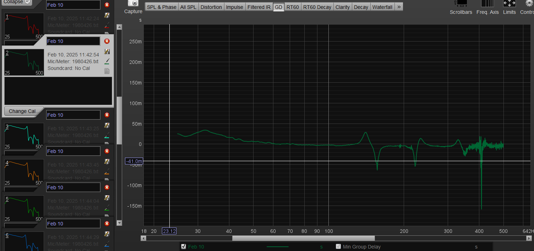Save measurement 2 using disk icon
Image resolution: width=534 pixels, height=251 pixels.
pyautogui.click(x=107, y=51)
